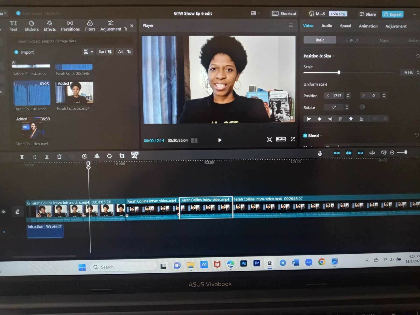Click the Delete icon in the timeline toolbar
The width and height of the screenshot is (420, 315).
click(x=59, y=156)
